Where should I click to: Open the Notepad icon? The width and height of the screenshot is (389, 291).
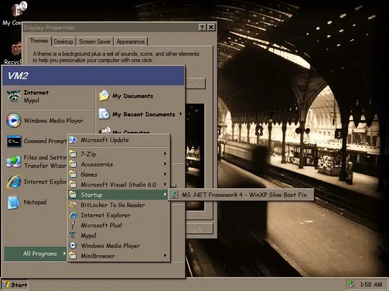14,202
